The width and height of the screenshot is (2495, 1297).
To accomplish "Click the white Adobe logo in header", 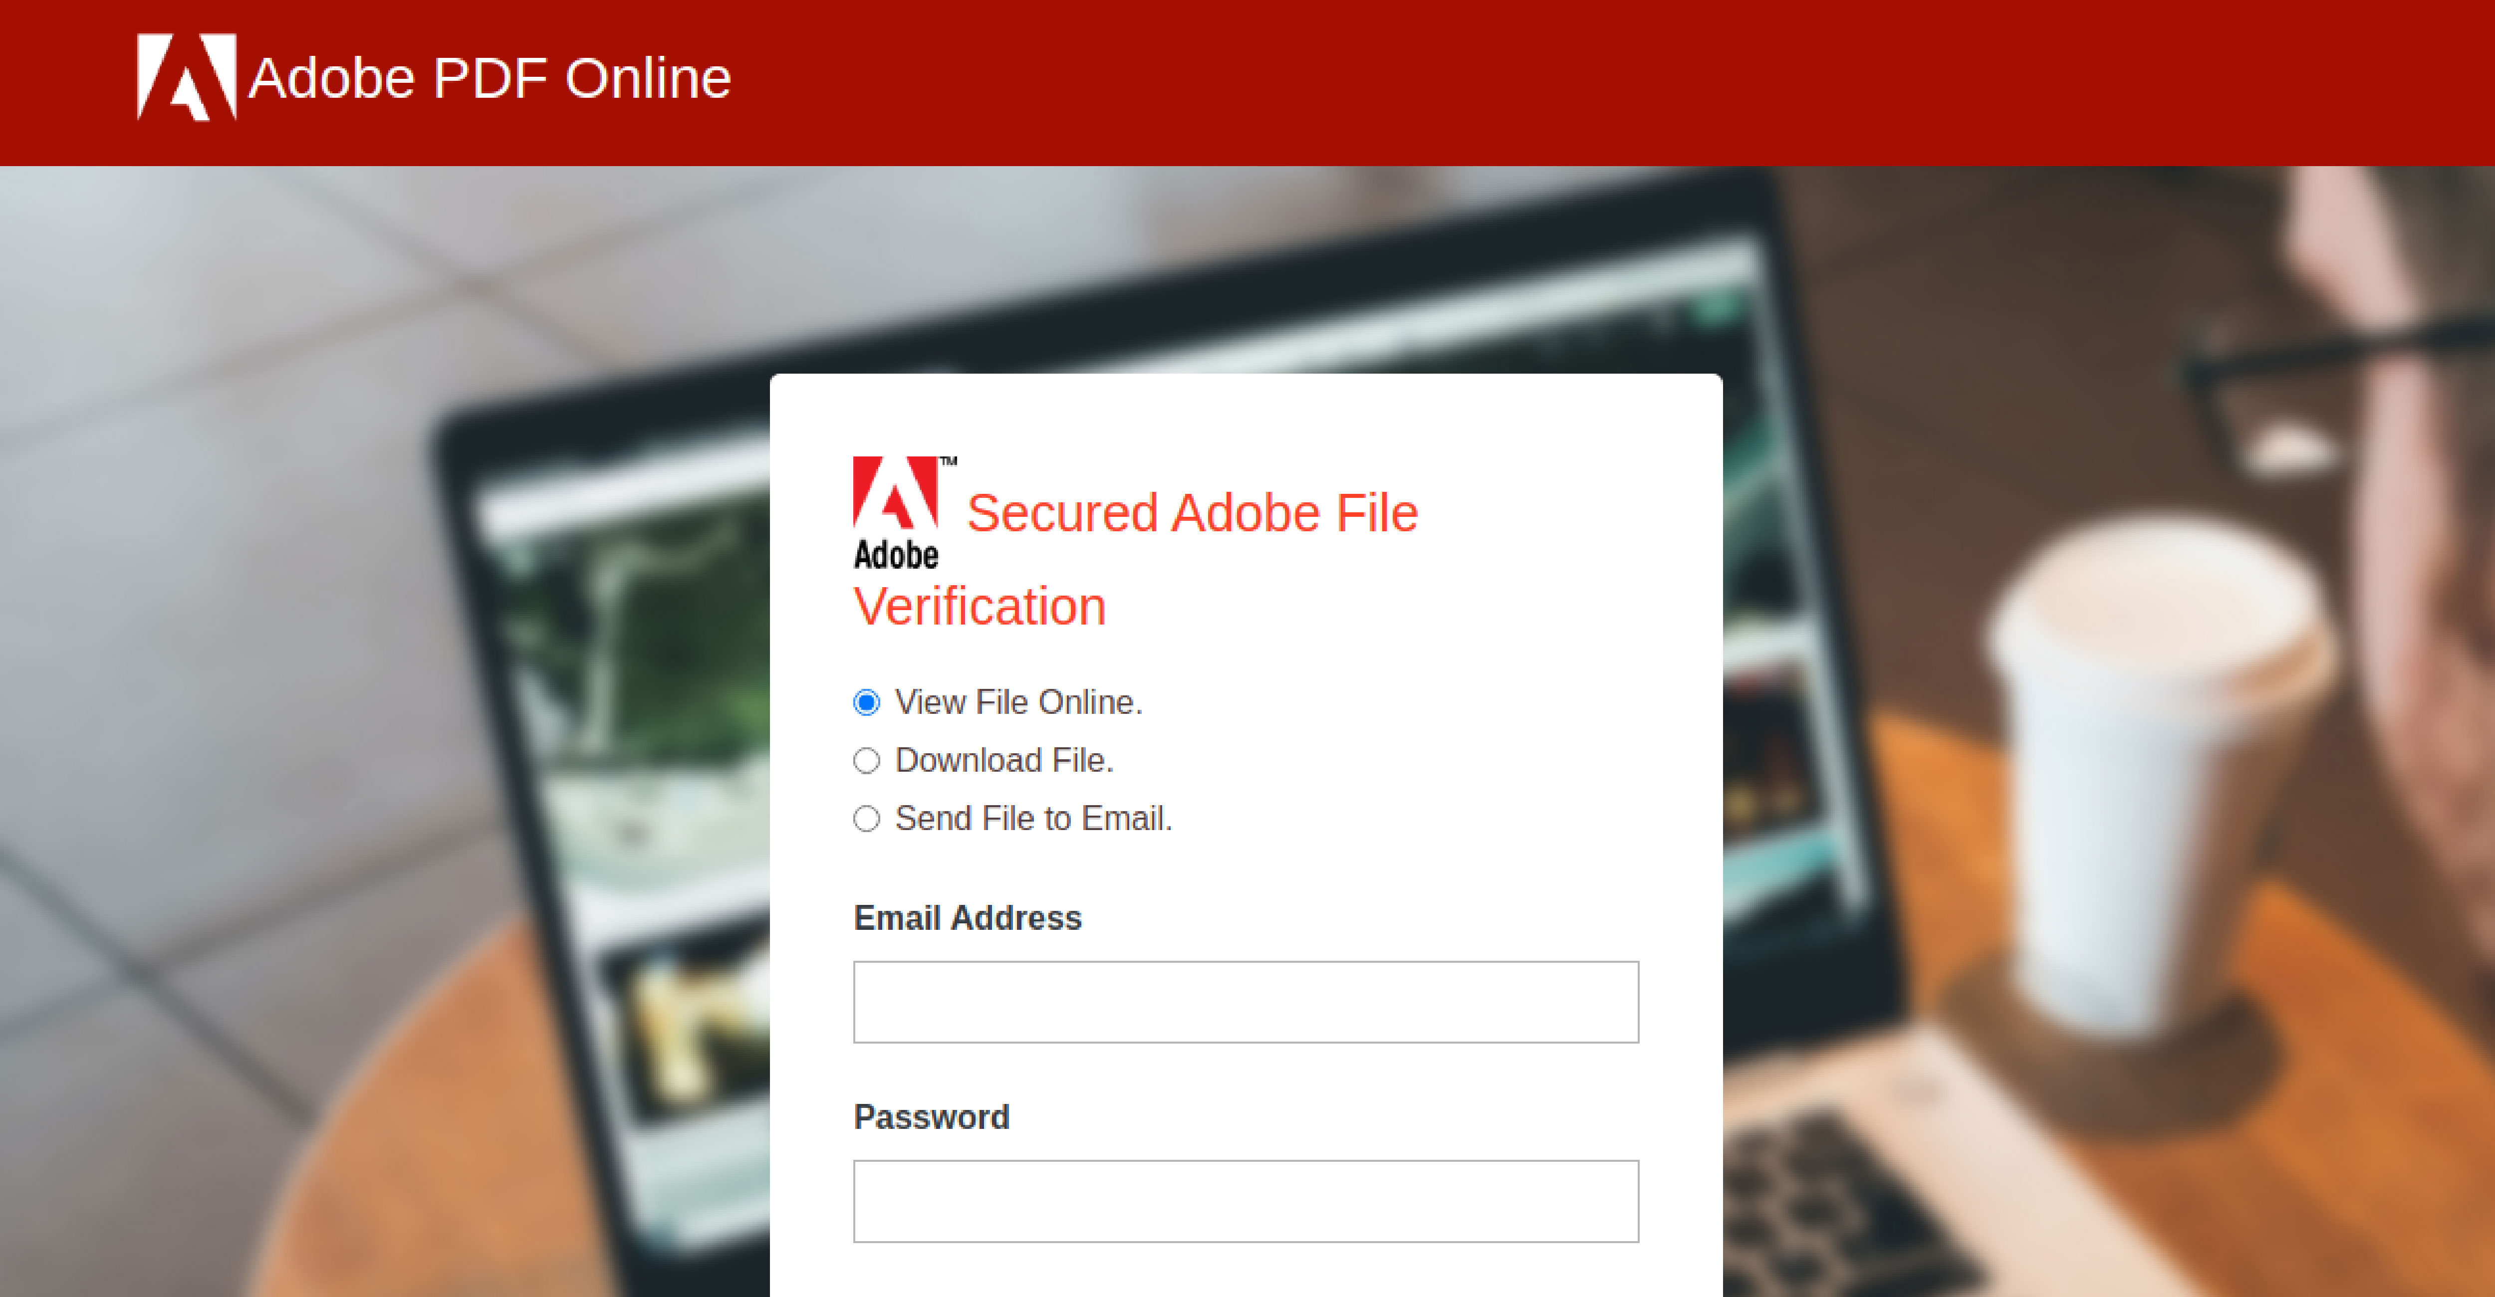I will click(x=186, y=76).
